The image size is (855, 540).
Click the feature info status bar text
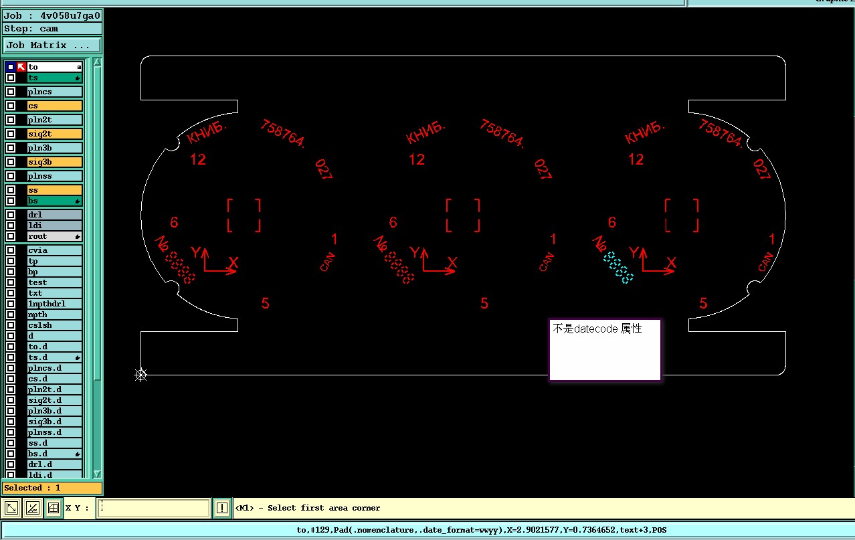tap(482, 530)
